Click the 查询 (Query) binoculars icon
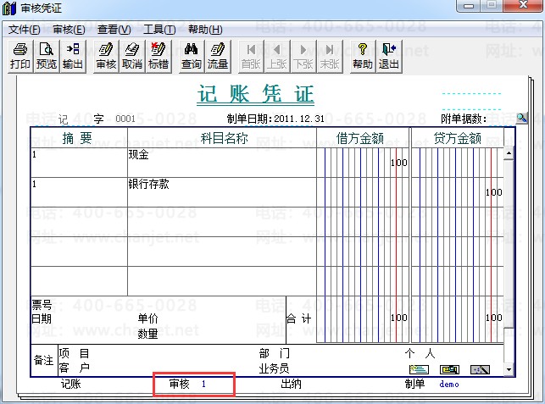 click(192, 56)
